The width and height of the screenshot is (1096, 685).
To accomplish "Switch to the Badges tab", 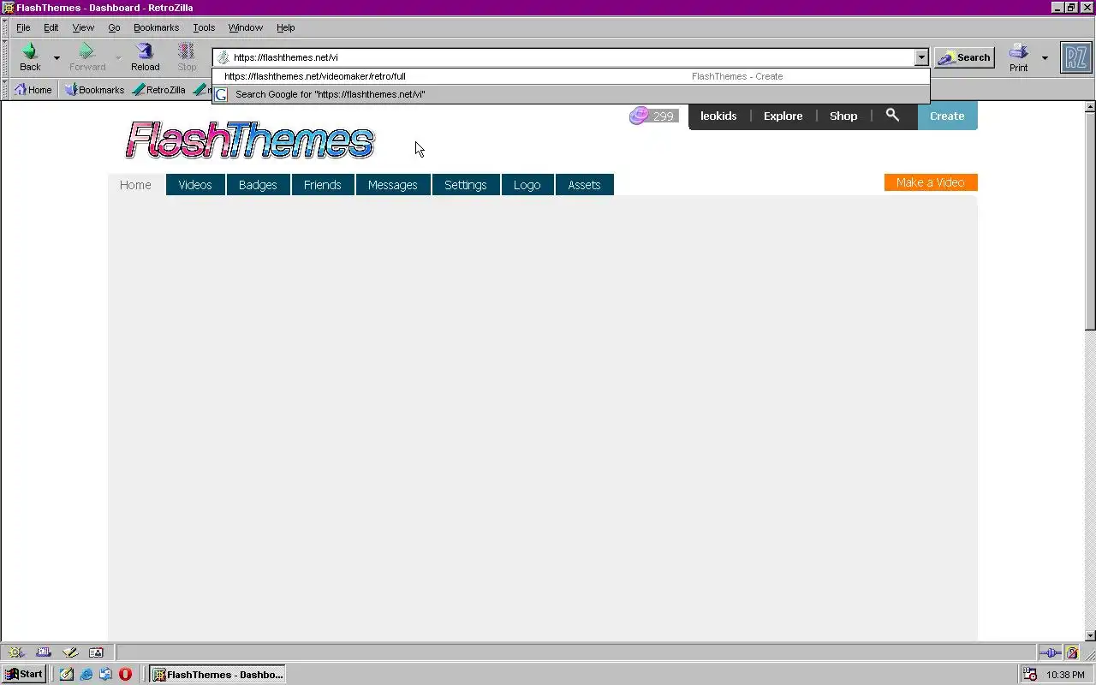I will pyautogui.click(x=258, y=185).
